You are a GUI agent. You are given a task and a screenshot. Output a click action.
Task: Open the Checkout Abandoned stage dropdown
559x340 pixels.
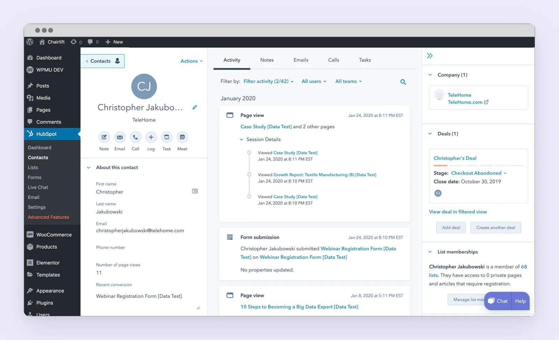pos(479,173)
